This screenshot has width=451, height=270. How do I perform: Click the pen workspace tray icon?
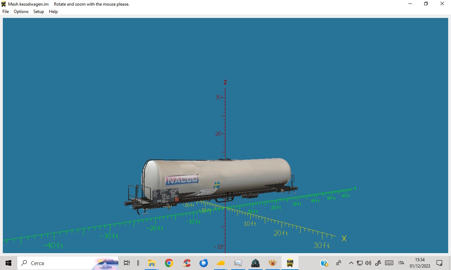click(378, 263)
